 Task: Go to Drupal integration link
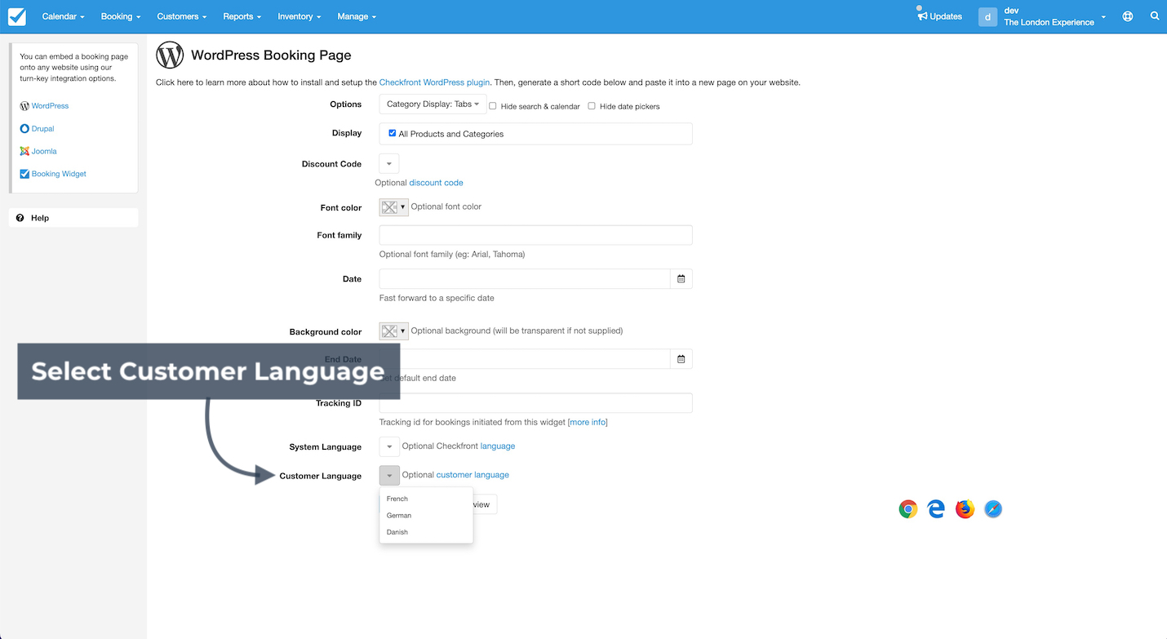(43, 129)
